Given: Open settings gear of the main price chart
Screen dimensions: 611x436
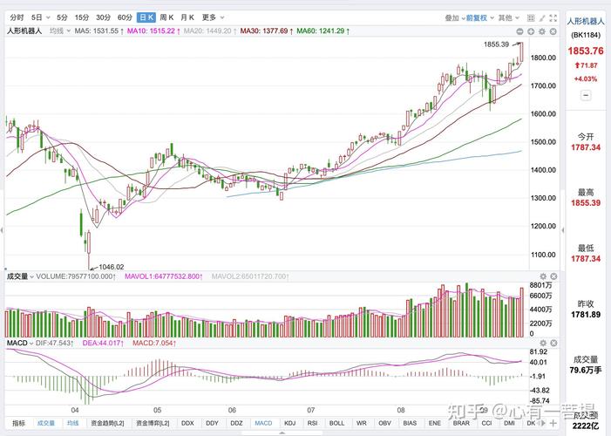Looking at the screenshot, I should (x=541, y=31).
